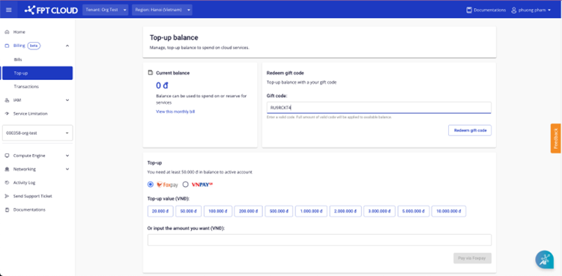The height and width of the screenshot is (276, 562).
Task: Choose the 10.000.000 đ top-up value
Action: pos(449,211)
